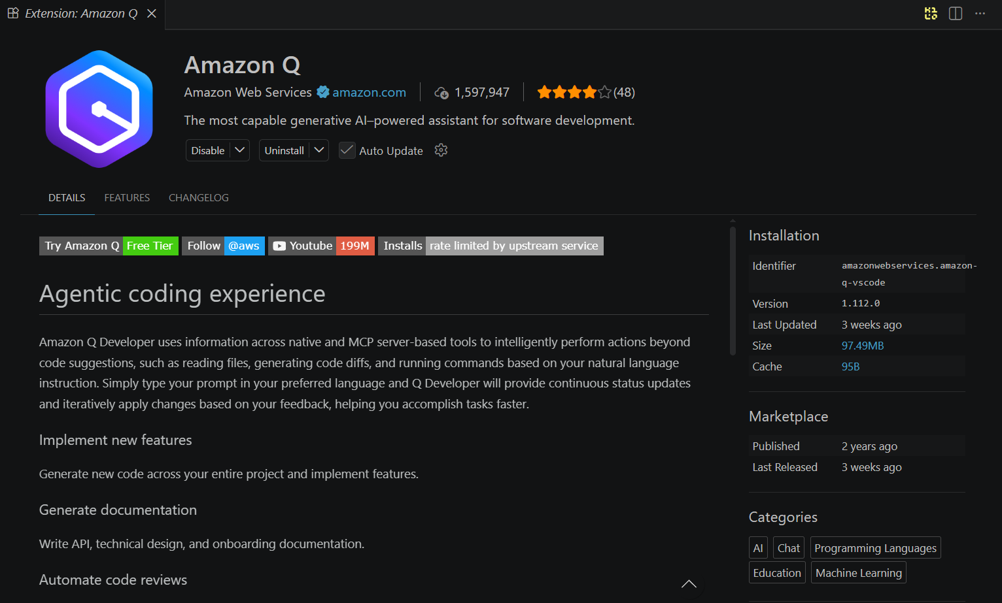Screen dimensions: 1002x603
Task: Close the Extension: Amazon Q tab
Action: (x=152, y=14)
